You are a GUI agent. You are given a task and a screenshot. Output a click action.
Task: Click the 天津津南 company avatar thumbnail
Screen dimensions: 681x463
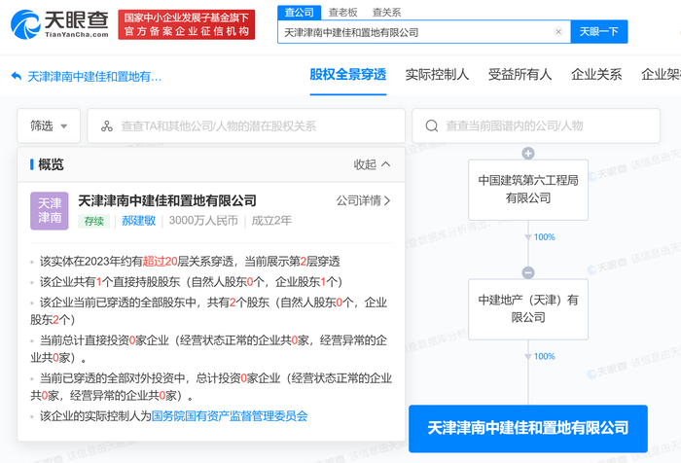click(x=50, y=211)
